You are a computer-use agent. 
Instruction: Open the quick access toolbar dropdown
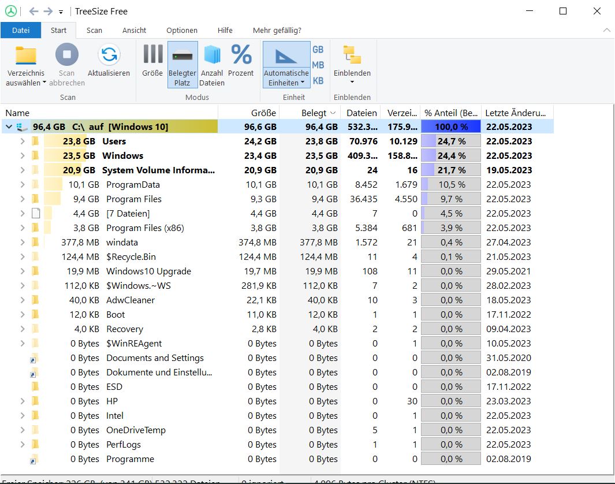61,12
